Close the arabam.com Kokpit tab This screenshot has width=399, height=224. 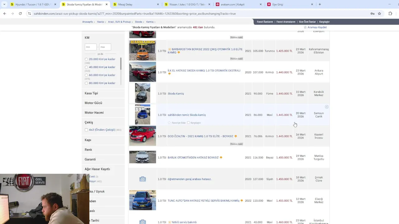coord(261,4)
